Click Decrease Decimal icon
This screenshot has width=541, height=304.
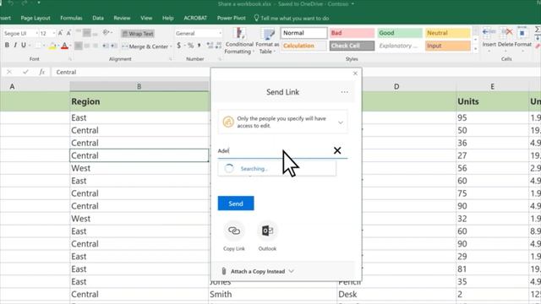point(218,46)
